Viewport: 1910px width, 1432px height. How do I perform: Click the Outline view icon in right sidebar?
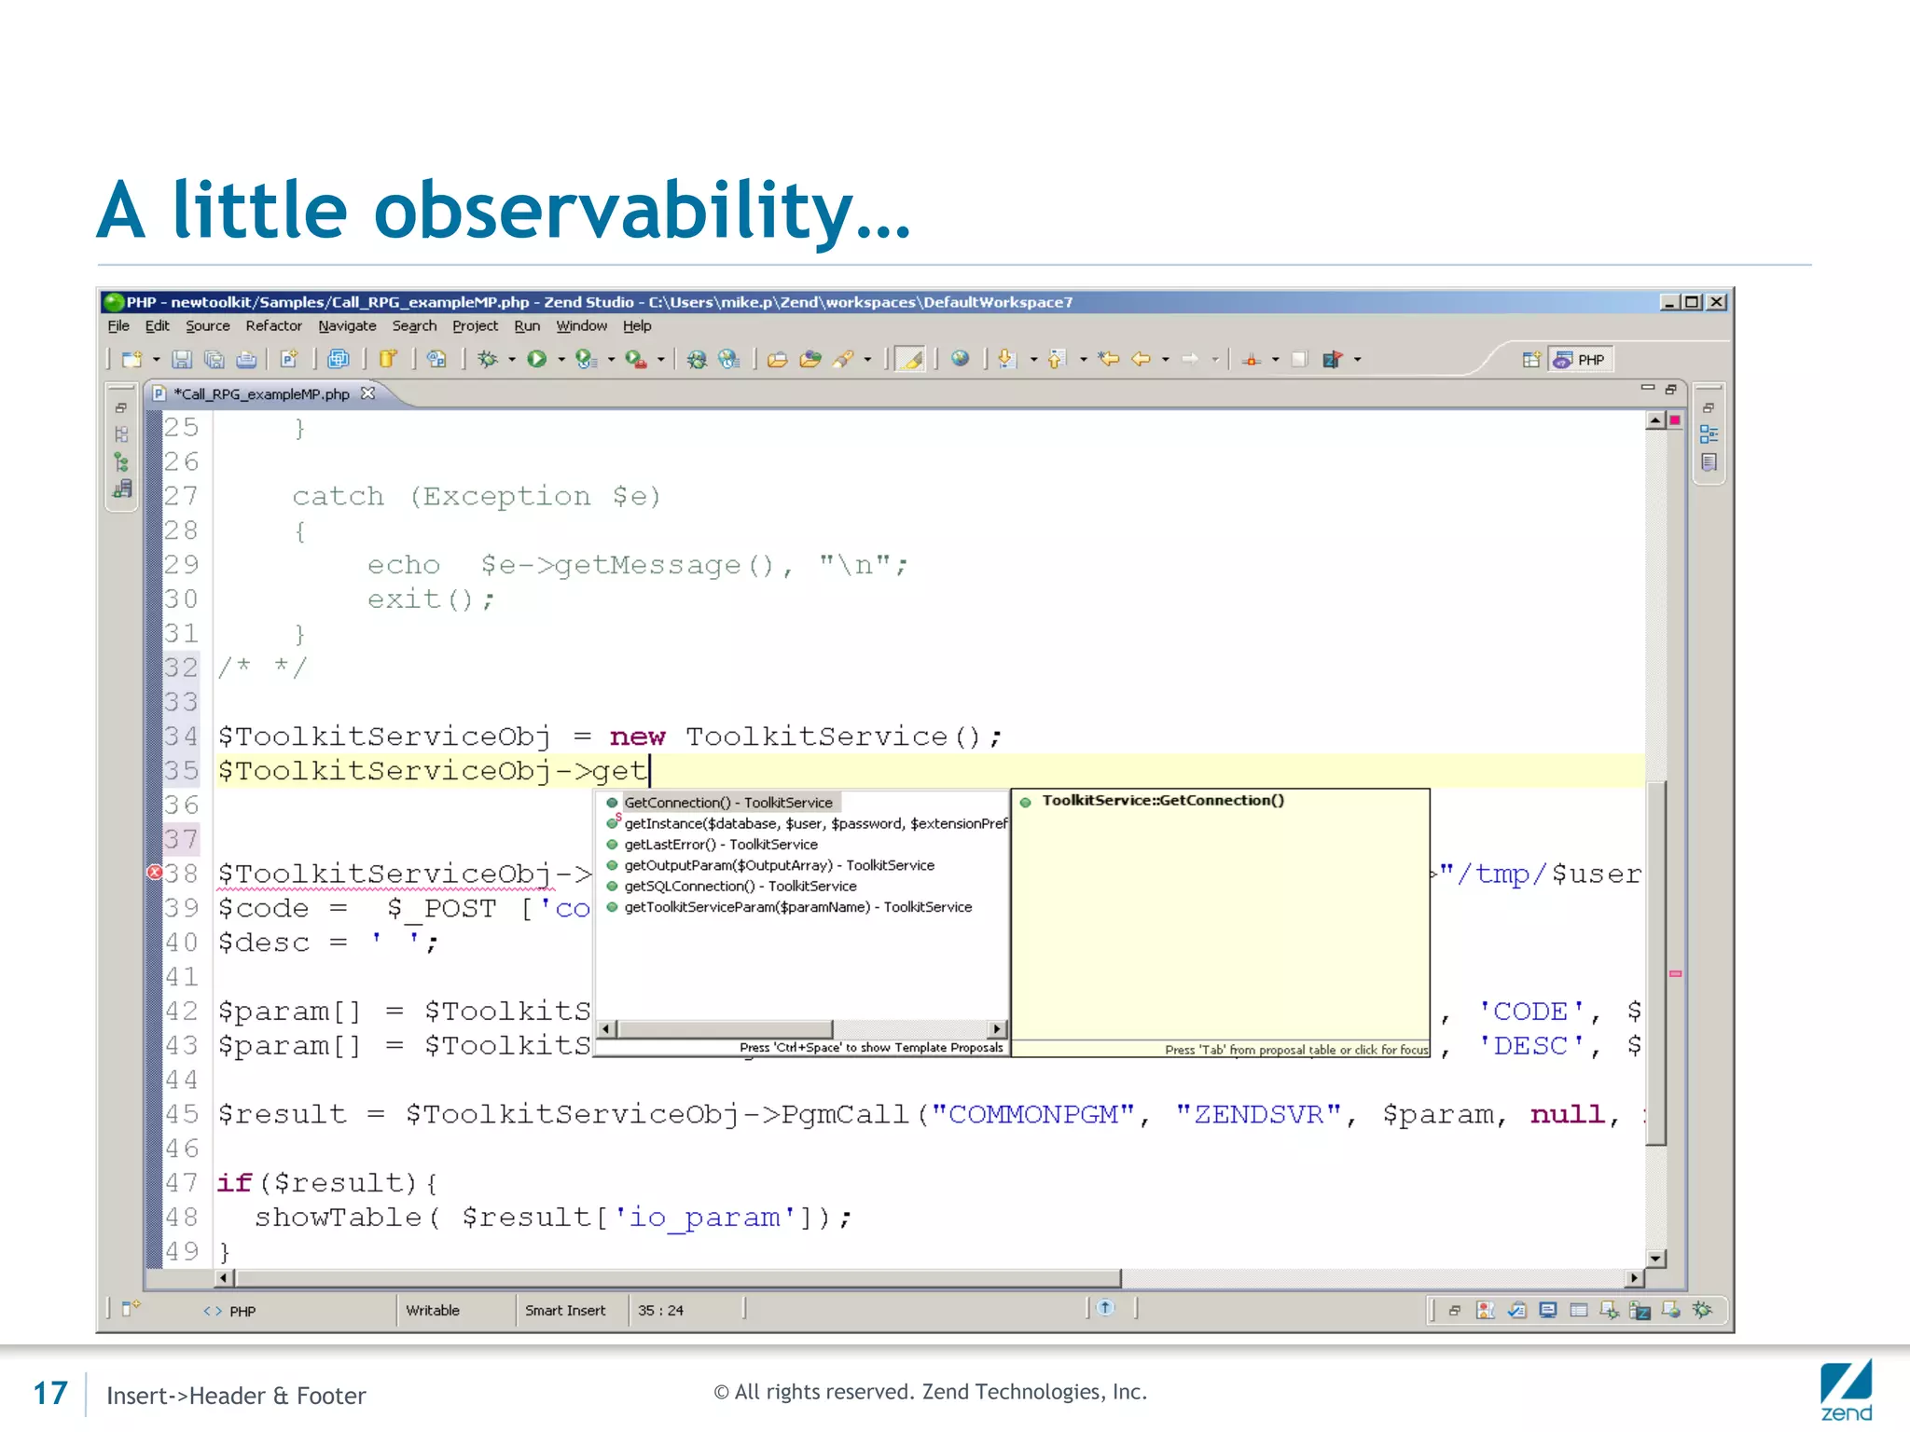click(1709, 434)
